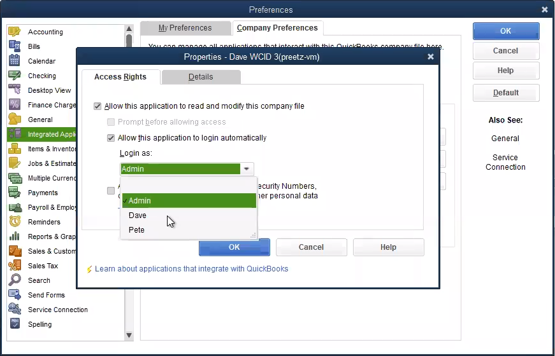Click the Search magnifier icon

click(x=15, y=280)
